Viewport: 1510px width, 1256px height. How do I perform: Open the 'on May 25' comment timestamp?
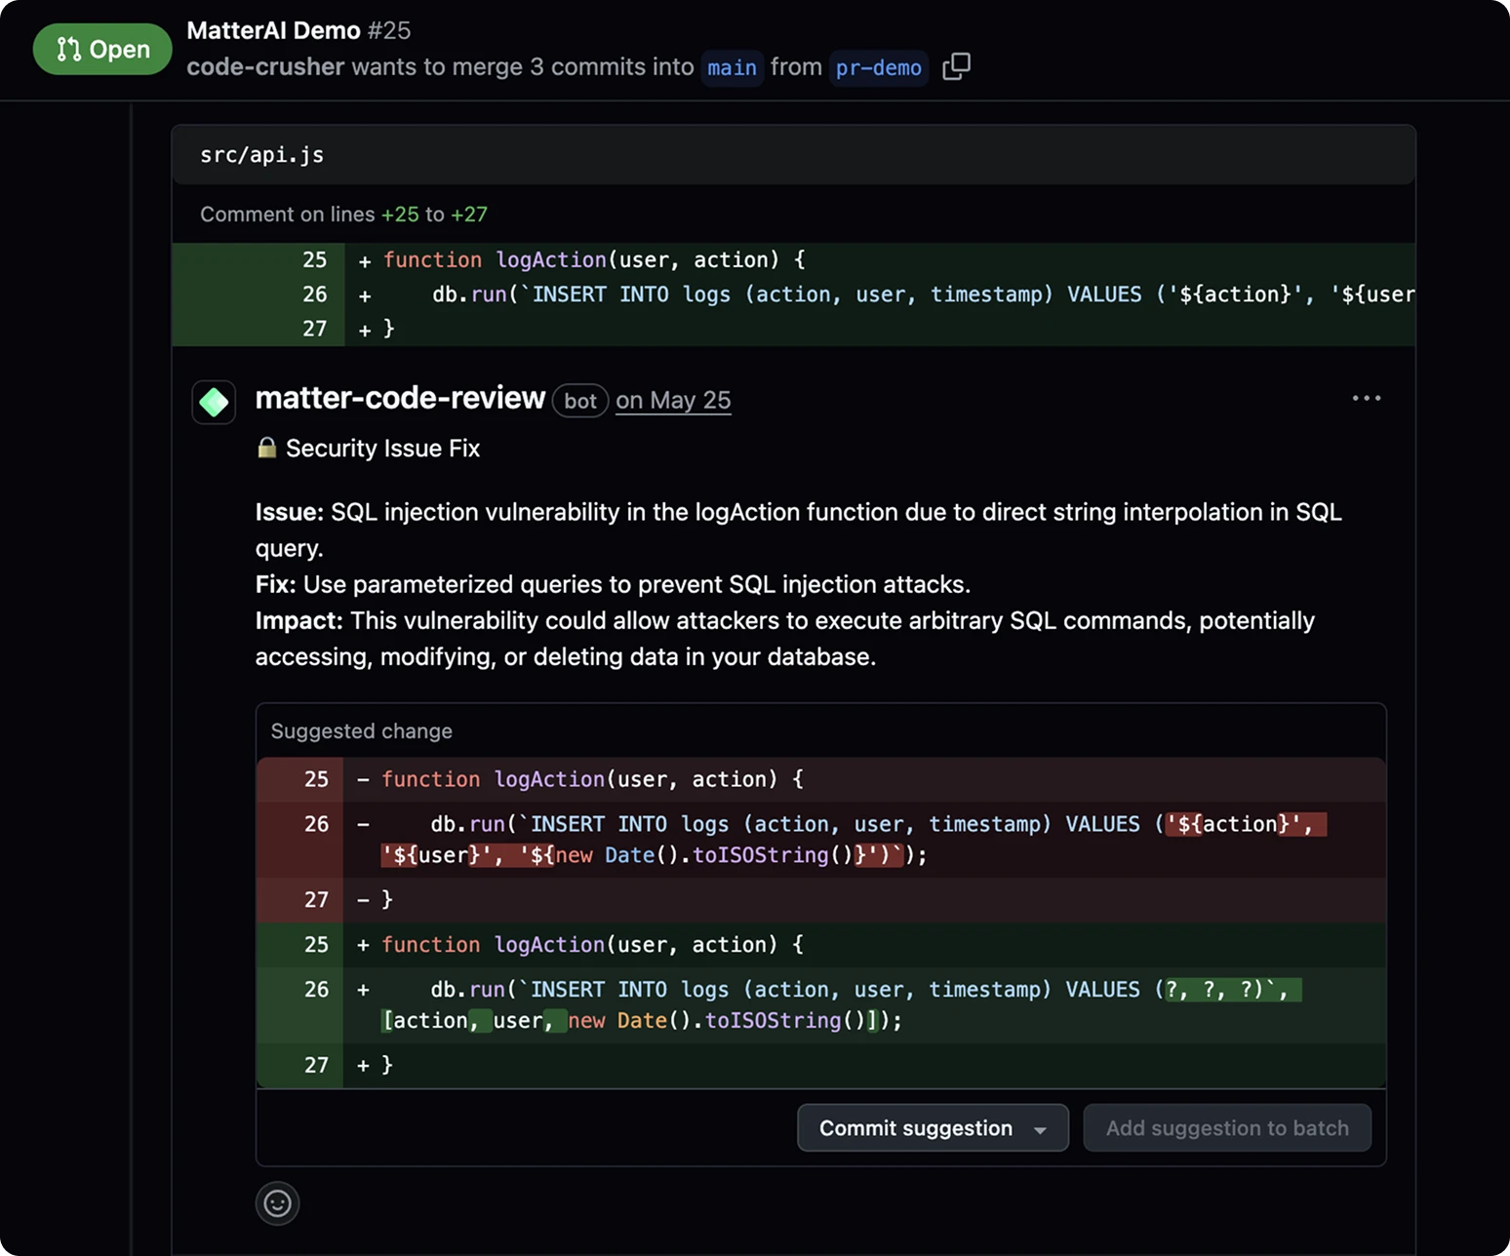pos(673,400)
